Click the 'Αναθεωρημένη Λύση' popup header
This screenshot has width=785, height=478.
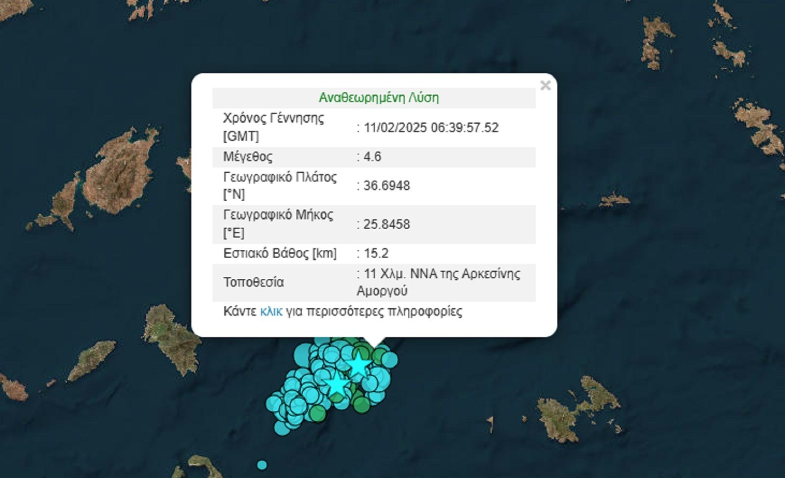click(378, 98)
